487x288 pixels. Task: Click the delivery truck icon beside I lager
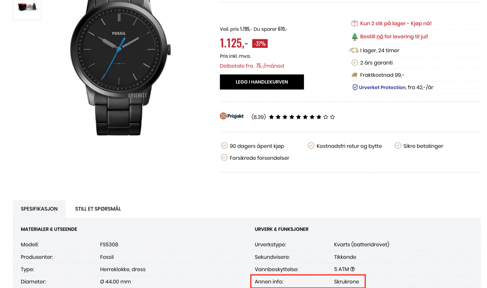point(354,50)
